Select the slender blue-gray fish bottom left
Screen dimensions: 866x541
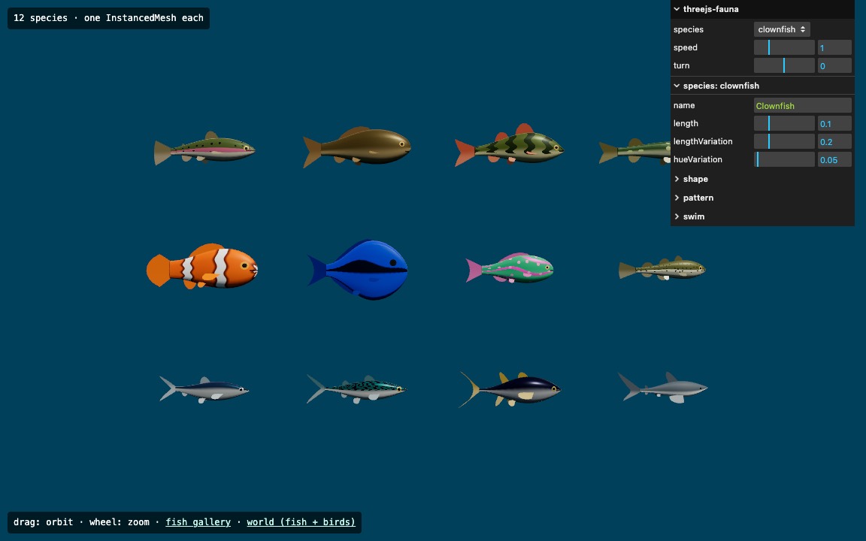[x=204, y=390]
